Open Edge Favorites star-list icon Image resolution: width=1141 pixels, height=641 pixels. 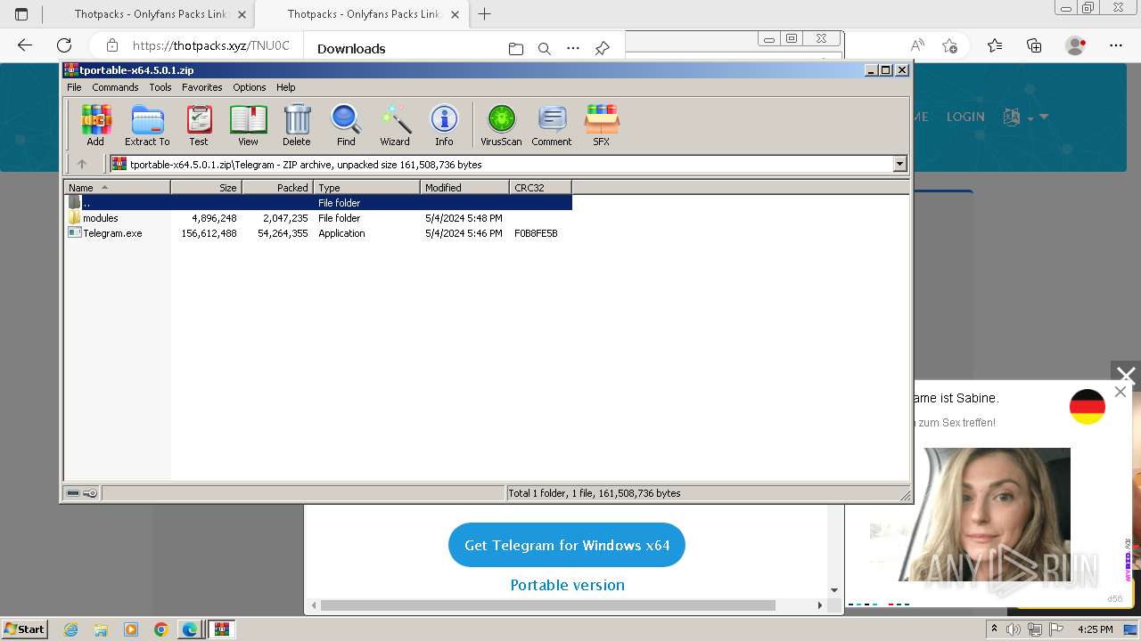995,45
